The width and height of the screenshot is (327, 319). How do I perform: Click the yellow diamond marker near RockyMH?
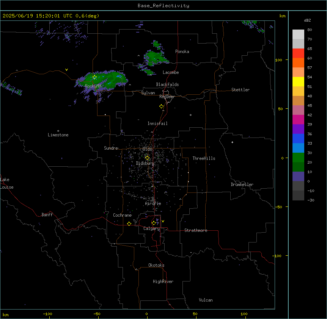94,77
